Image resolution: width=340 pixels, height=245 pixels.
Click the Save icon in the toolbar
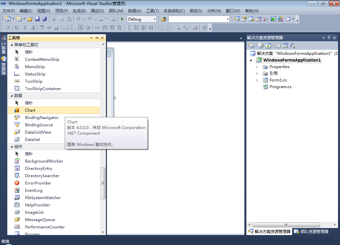tap(37, 19)
